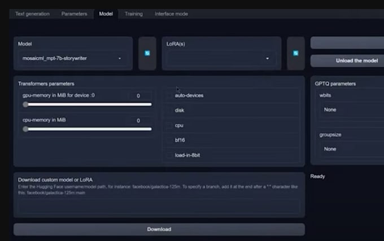Refresh the model list icon

pos(147,54)
